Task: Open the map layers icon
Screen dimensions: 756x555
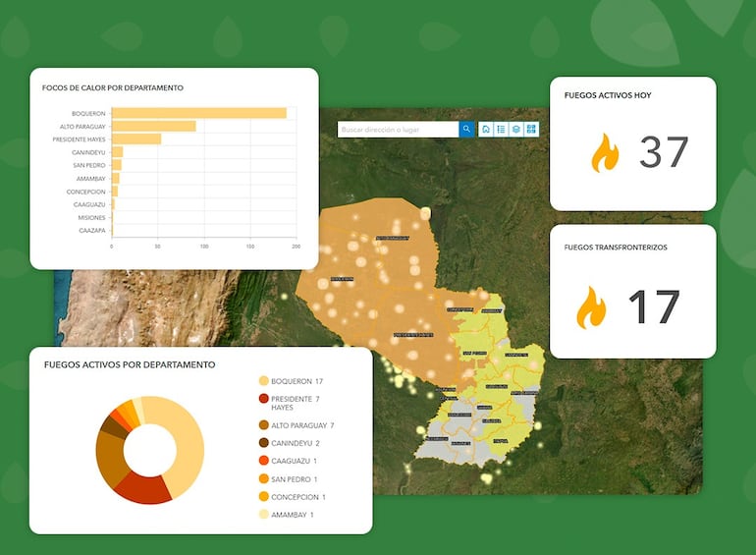Action: pyautogui.click(x=516, y=129)
